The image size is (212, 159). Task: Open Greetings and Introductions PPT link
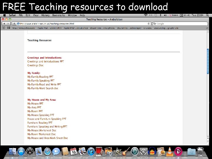[x=46, y=61]
